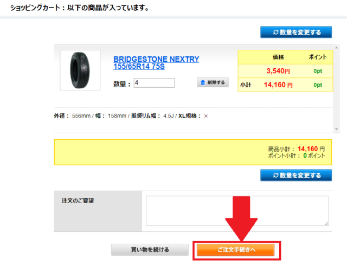Click inside the 注文のご要望 text area
This screenshot has height=266, width=347.
237,211
